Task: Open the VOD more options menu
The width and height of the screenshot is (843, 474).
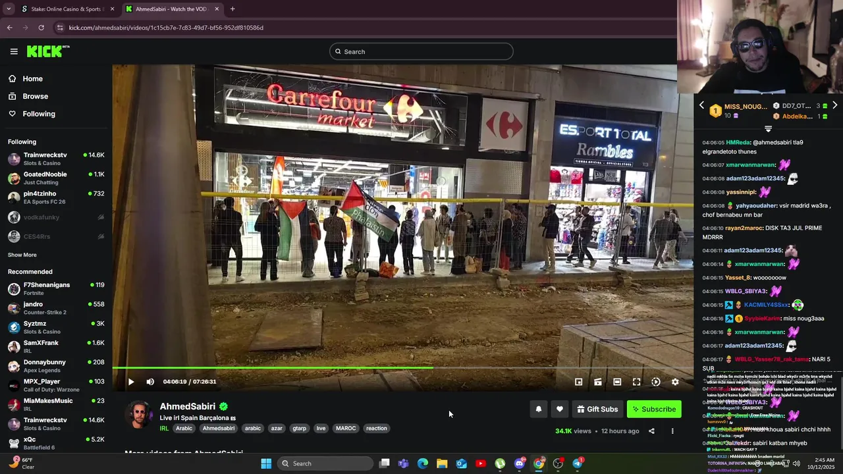Action: [672, 431]
